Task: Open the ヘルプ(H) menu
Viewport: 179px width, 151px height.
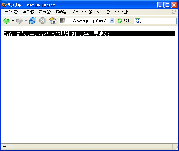Action: pos(121,12)
